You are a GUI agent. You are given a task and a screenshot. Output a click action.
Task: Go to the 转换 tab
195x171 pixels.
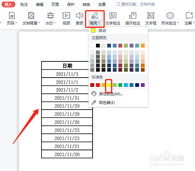point(86,5)
